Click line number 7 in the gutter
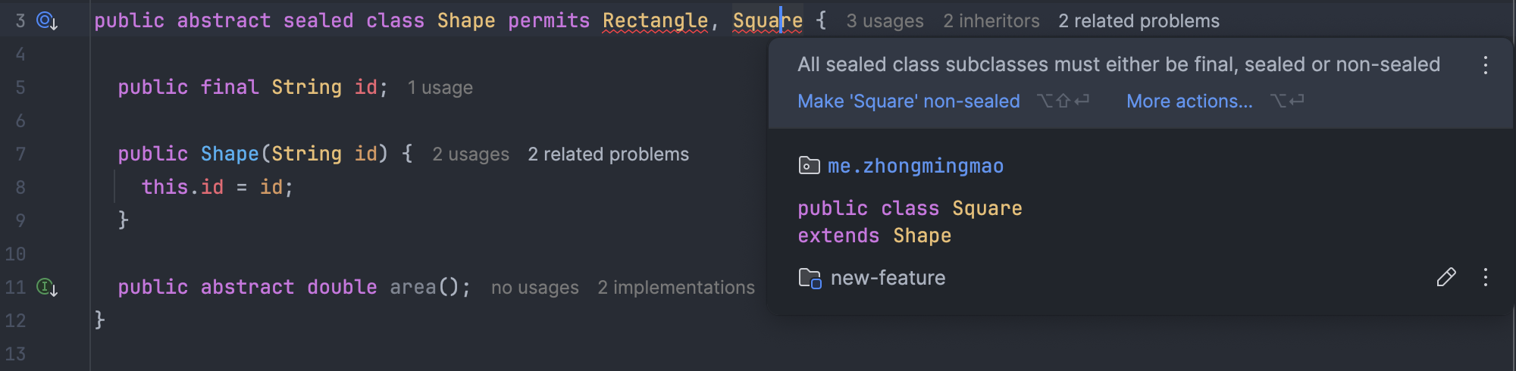 [20, 154]
